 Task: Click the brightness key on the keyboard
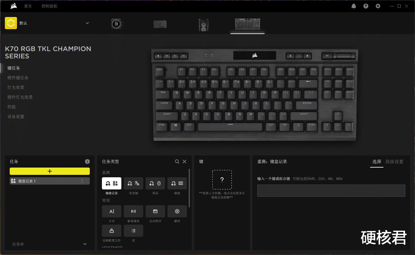(x=299, y=56)
